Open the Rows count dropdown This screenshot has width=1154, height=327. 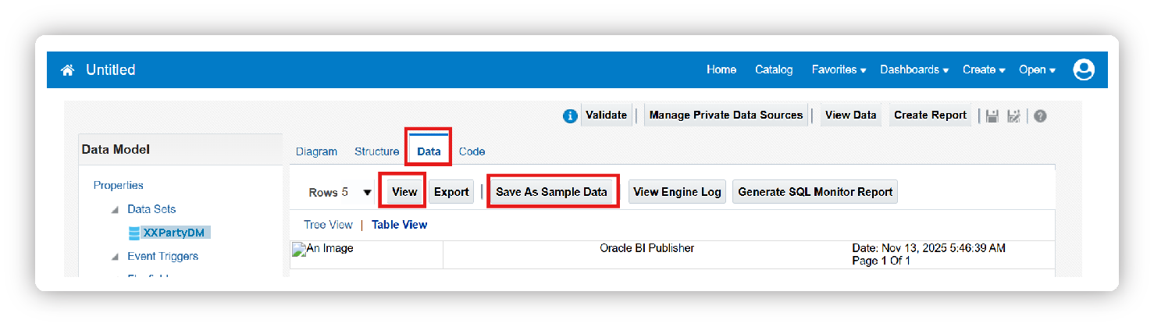tap(367, 193)
